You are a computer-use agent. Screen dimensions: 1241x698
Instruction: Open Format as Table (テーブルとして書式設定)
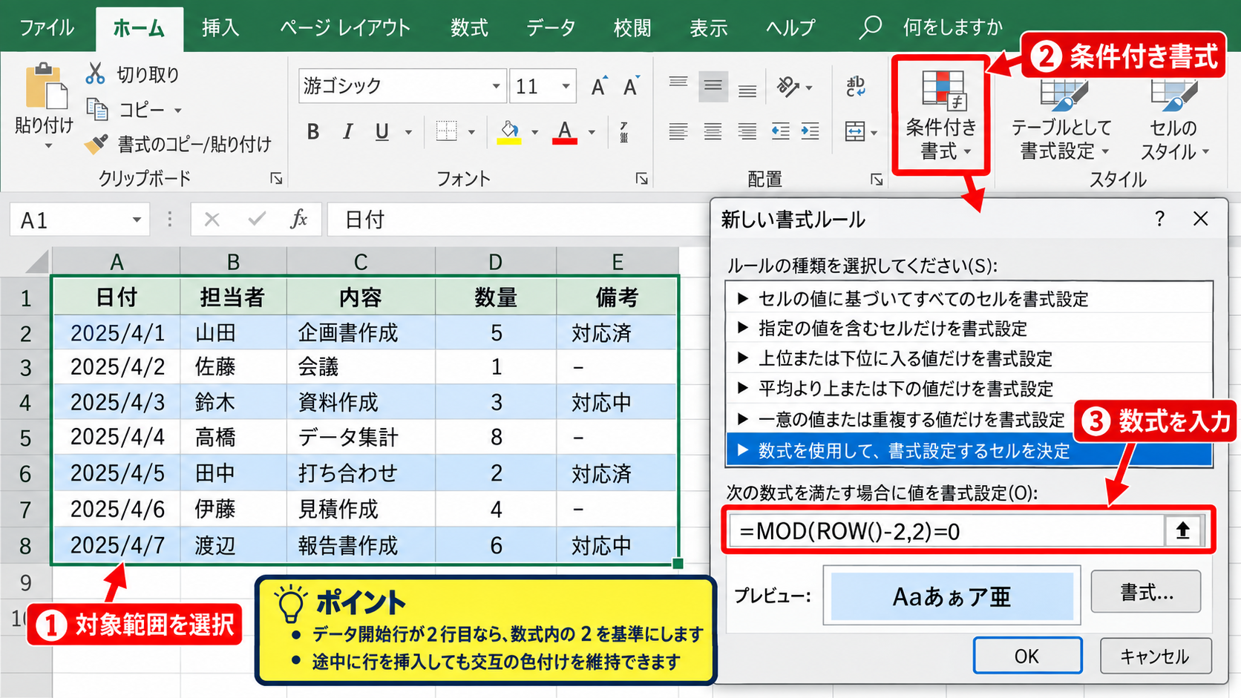pos(1062,119)
